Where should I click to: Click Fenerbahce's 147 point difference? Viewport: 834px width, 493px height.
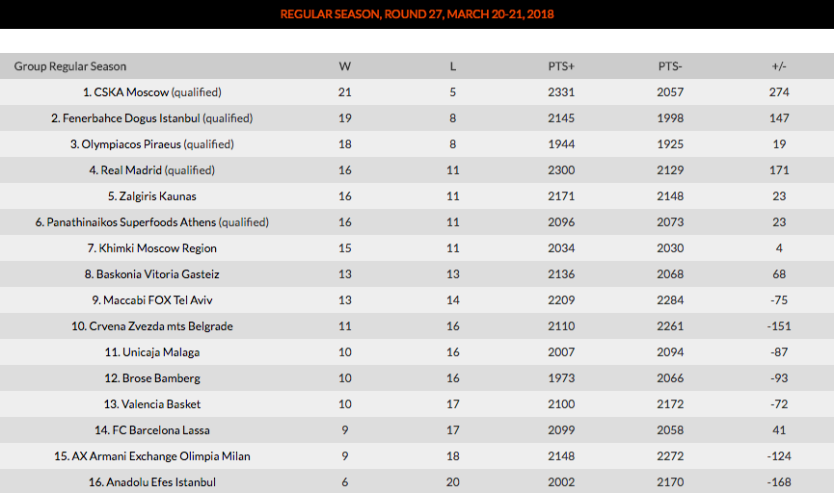point(779,118)
